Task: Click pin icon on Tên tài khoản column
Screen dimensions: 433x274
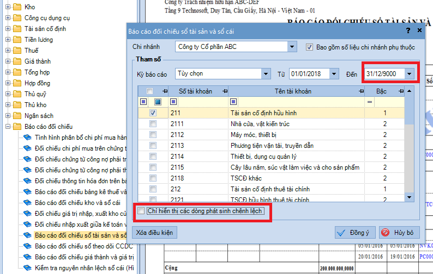Action: coord(361,91)
